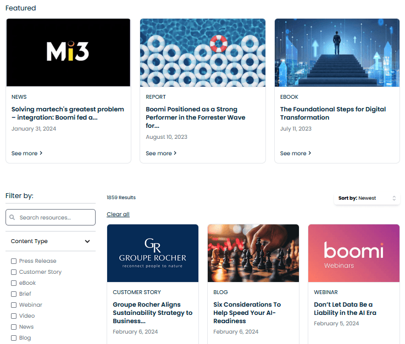This screenshot has width=405, height=344.
Task: Open Don't Let Data Be a Liability webinar
Action: point(343,308)
